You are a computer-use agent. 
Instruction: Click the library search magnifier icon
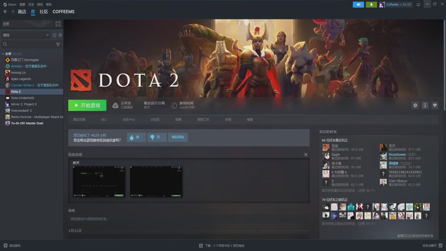[x=5, y=45]
